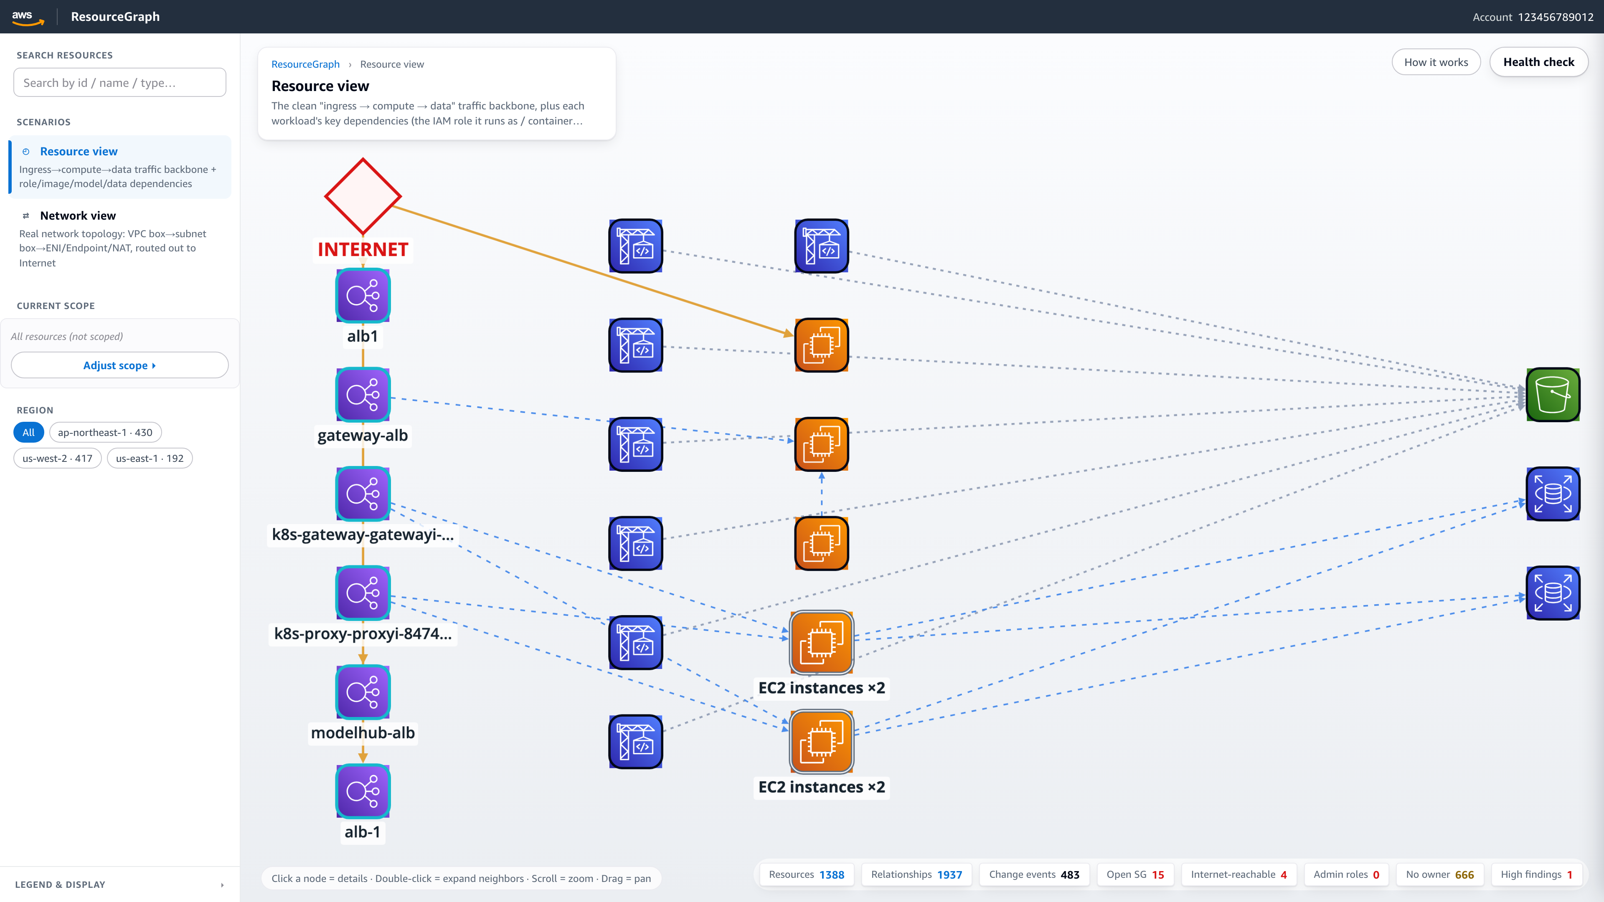Image resolution: width=1604 pixels, height=902 pixels.
Task: Select the lower RDS database node
Action: click(1553, 593)
